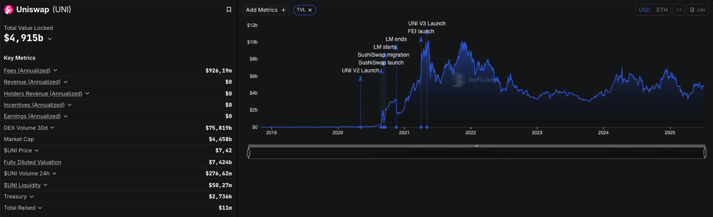713x217 pixels.
Task: Bookmark the Uniswap protocol
Action: 229,9
